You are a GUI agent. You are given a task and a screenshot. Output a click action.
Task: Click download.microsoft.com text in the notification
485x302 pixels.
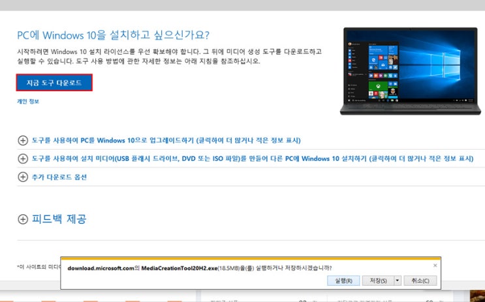point(101,268)
